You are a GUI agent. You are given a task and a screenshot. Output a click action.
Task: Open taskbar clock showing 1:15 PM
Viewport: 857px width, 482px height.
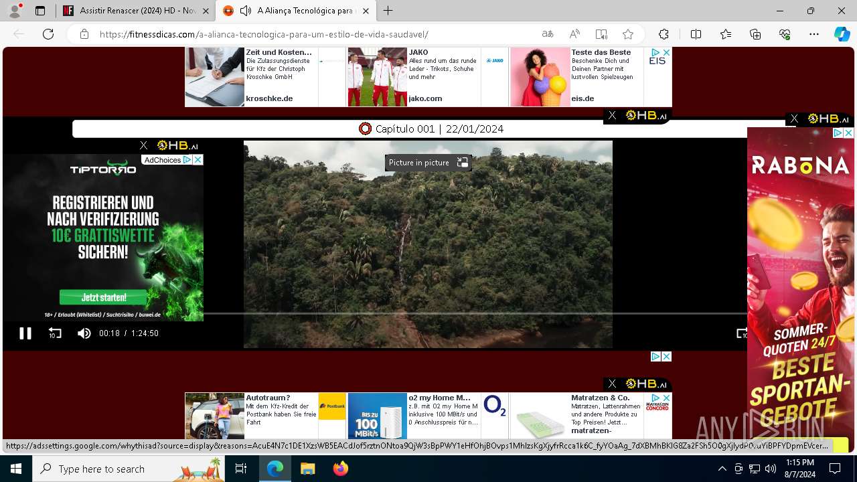(x=800, y=469)
